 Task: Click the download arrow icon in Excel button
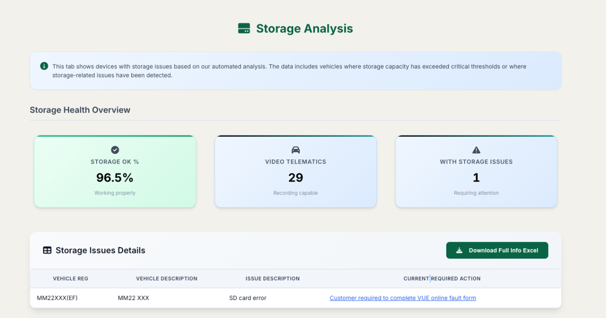coord(459,250)
